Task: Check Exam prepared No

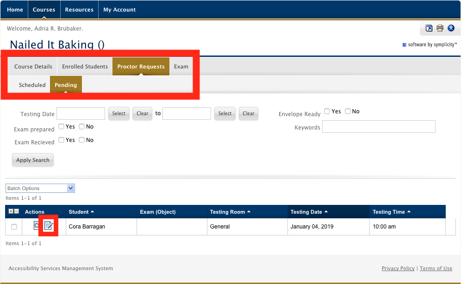Action: pyautogui.click(x=82, y=127)
